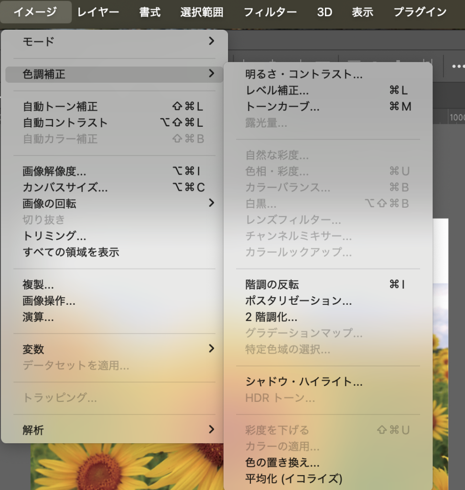The image size is (465, 490).
Task: Run 自動トーン補正
Action: pyautogui.click(x=60, y=107)
